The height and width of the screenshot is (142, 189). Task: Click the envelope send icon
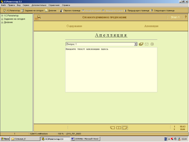tap(147, 44)
